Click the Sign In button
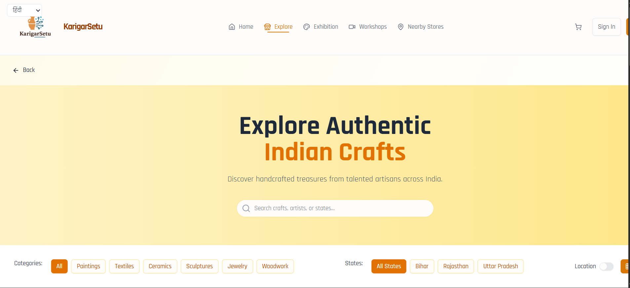Viewport: 630px width, 288px height. point(607,27)
